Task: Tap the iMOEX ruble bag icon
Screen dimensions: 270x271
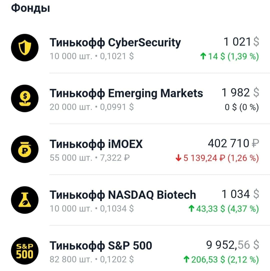Action: (25, 149)
